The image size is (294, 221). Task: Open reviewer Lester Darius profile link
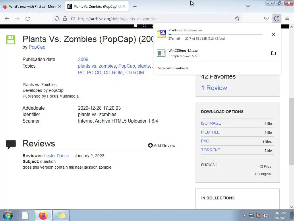tap(57, 156)
